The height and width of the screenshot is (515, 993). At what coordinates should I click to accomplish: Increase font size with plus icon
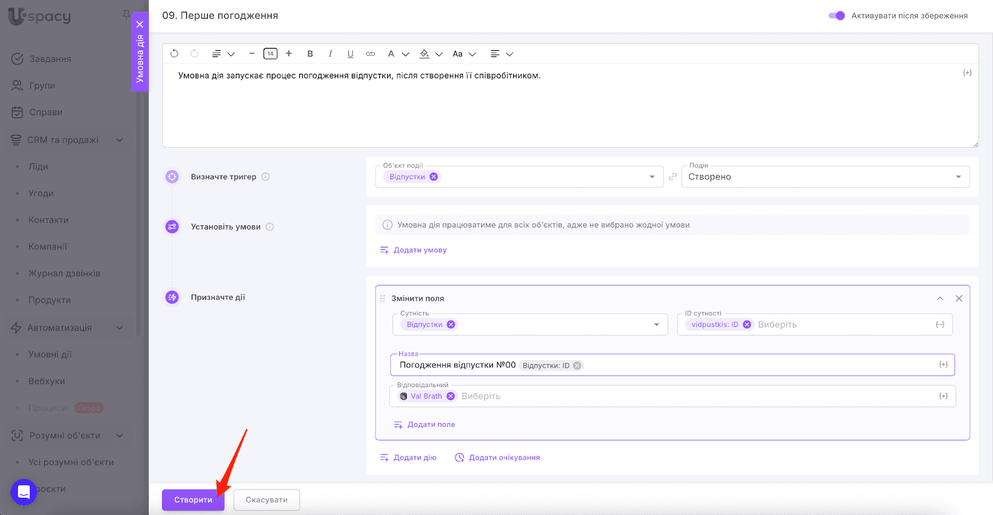[x=289, y=54]
